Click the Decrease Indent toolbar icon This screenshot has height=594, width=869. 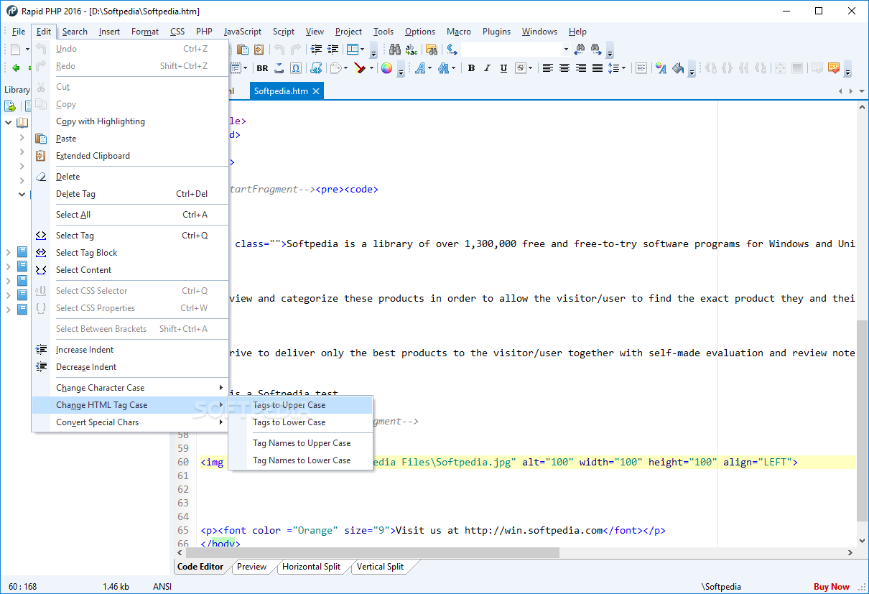[x=333, y=50]
